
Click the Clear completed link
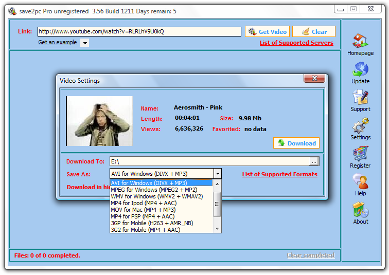[x=311, y=255]
